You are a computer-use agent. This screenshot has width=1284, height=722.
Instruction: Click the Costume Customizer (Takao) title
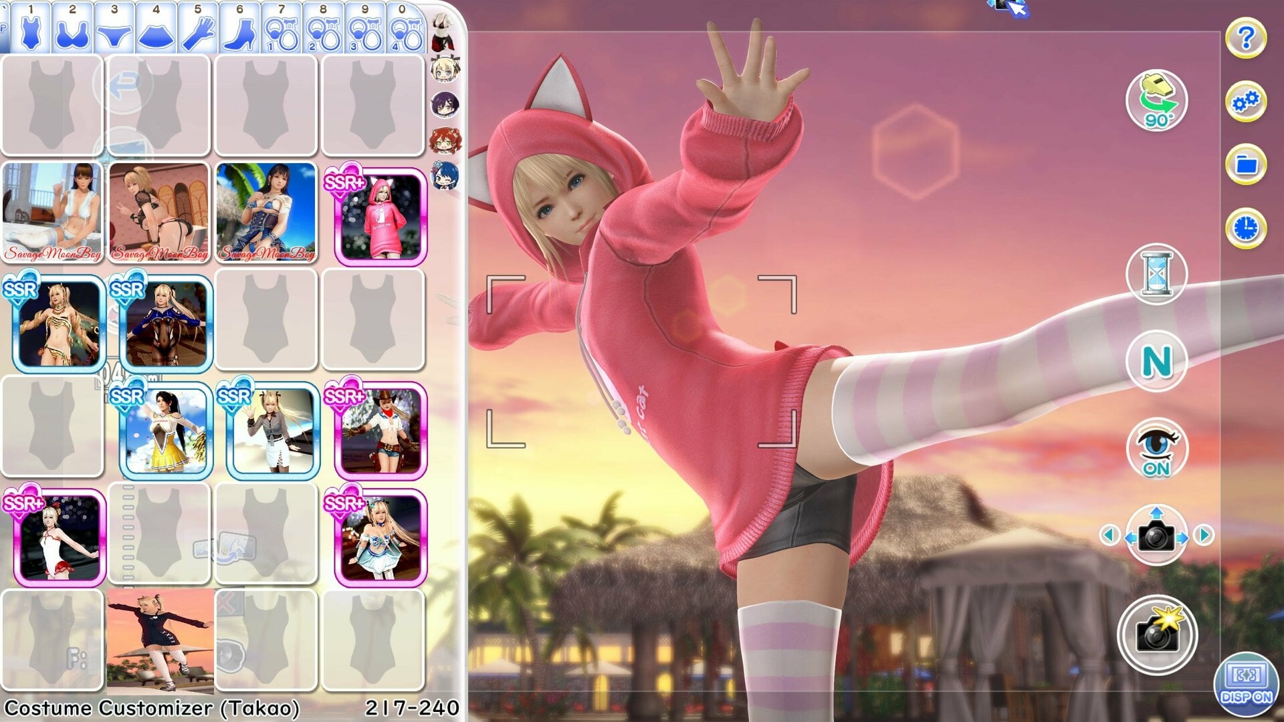(x=152, y=708)
